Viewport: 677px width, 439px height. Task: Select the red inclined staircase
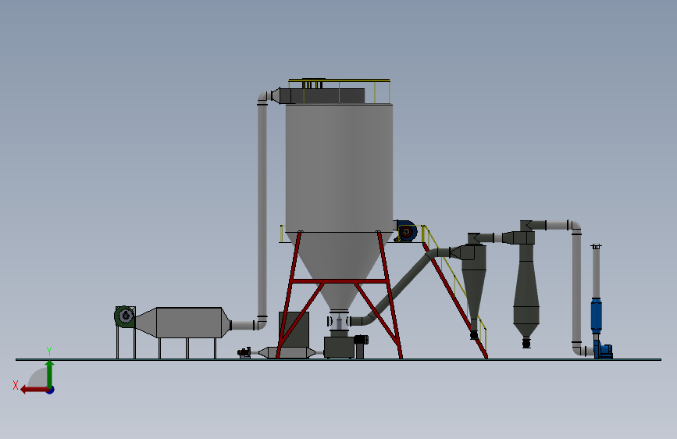(x=454, y=299)
